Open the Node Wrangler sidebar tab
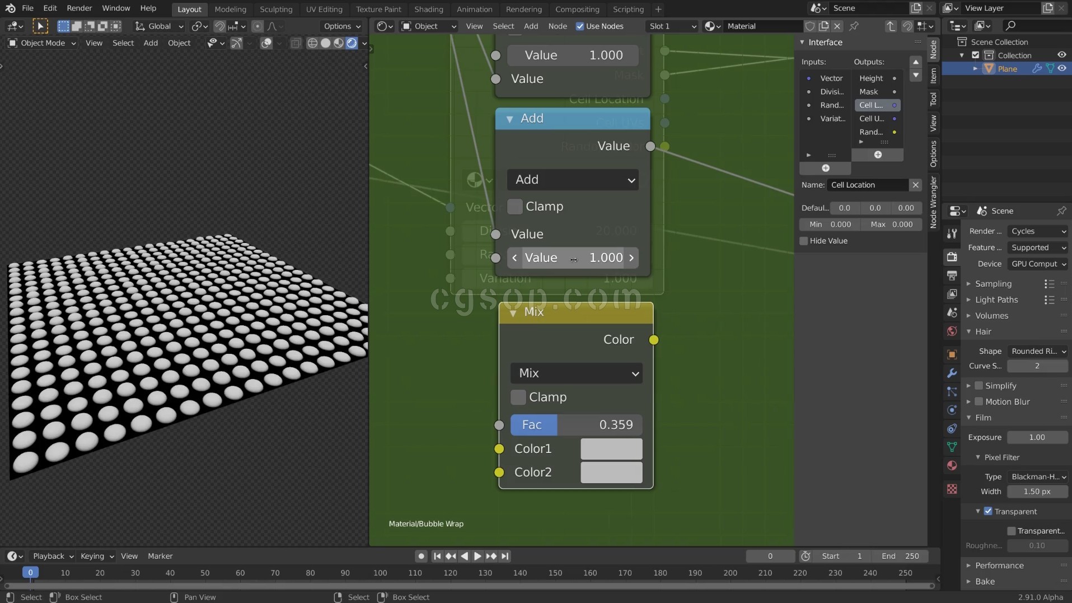This screenshot has width=1072, height=603. [933, 202]
